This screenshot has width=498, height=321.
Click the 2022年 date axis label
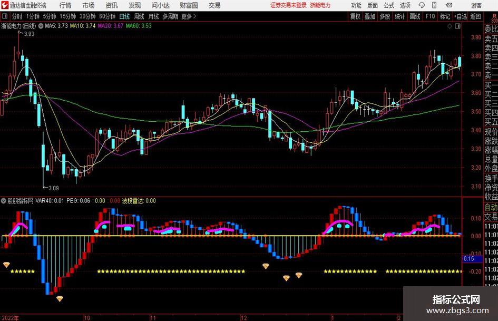tap(10, 318)
